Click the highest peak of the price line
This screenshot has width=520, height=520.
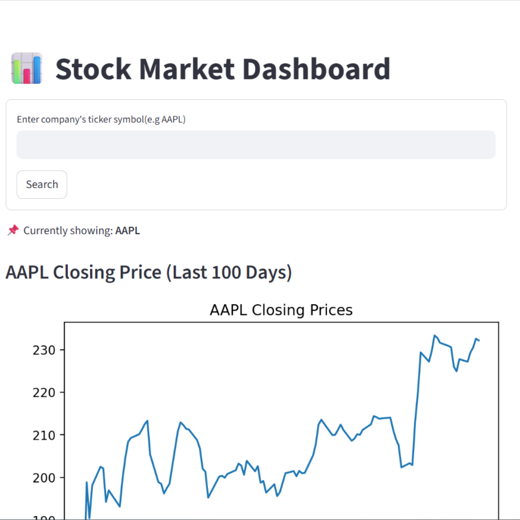(x=434, y=335)
